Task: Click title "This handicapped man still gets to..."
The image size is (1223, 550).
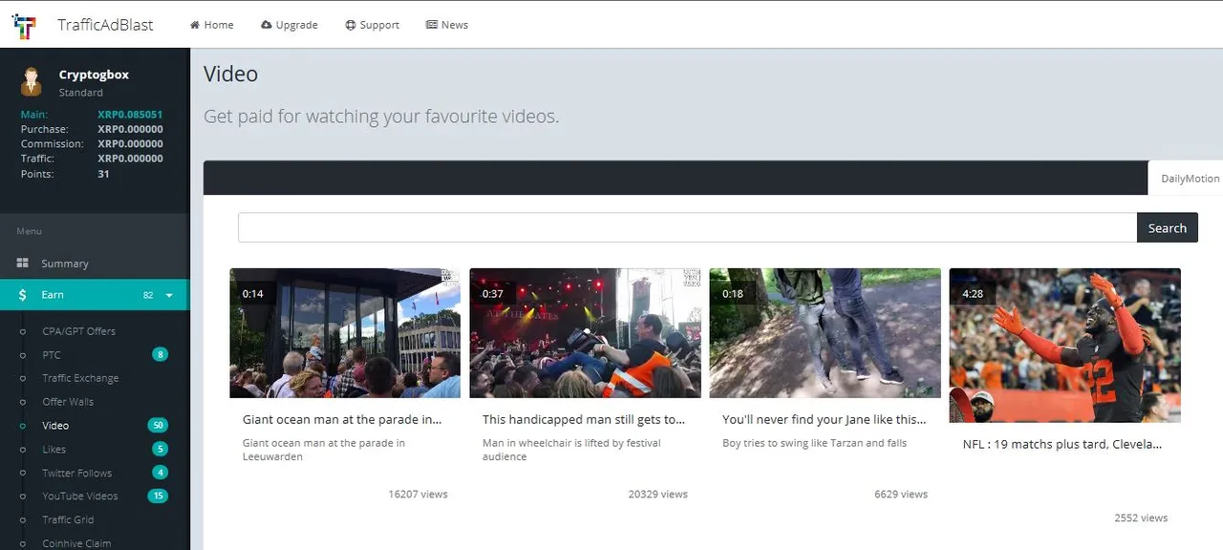Action: pos(584,419)
